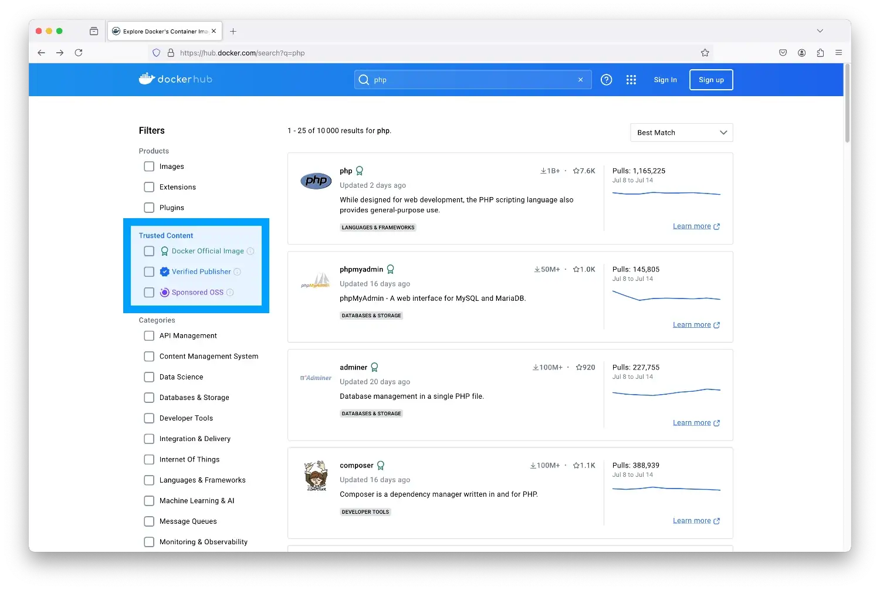Open a new browser tab
This screenshot has width=880, height=590.
(x=233, y=31)
